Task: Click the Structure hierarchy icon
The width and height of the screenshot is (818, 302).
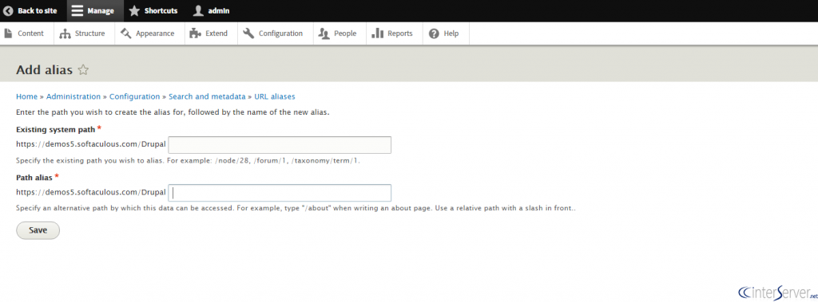Action: point(65,33)
